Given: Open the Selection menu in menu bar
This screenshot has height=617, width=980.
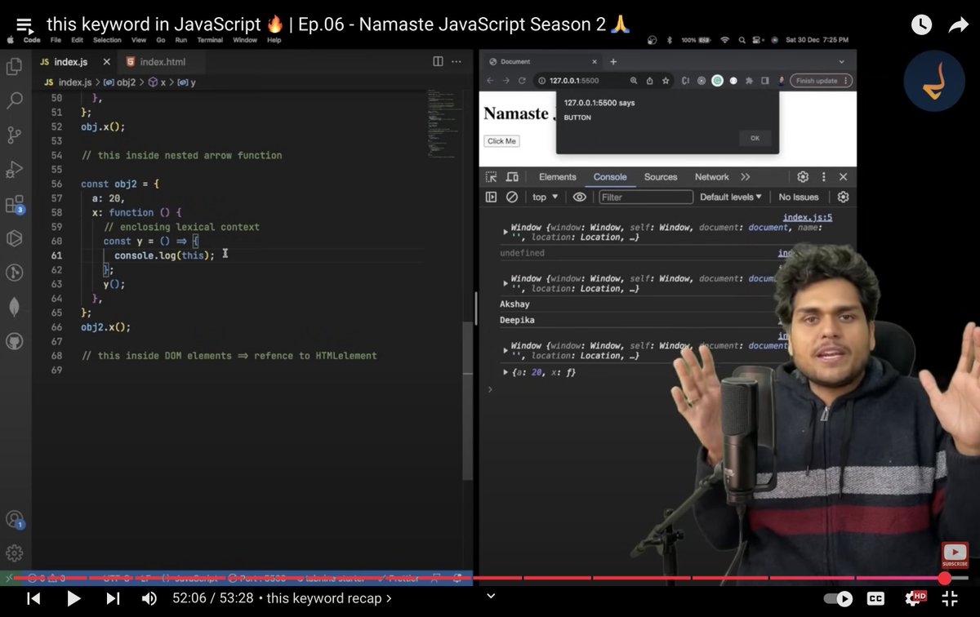Looking at the screenshot, I should [107, 40].
